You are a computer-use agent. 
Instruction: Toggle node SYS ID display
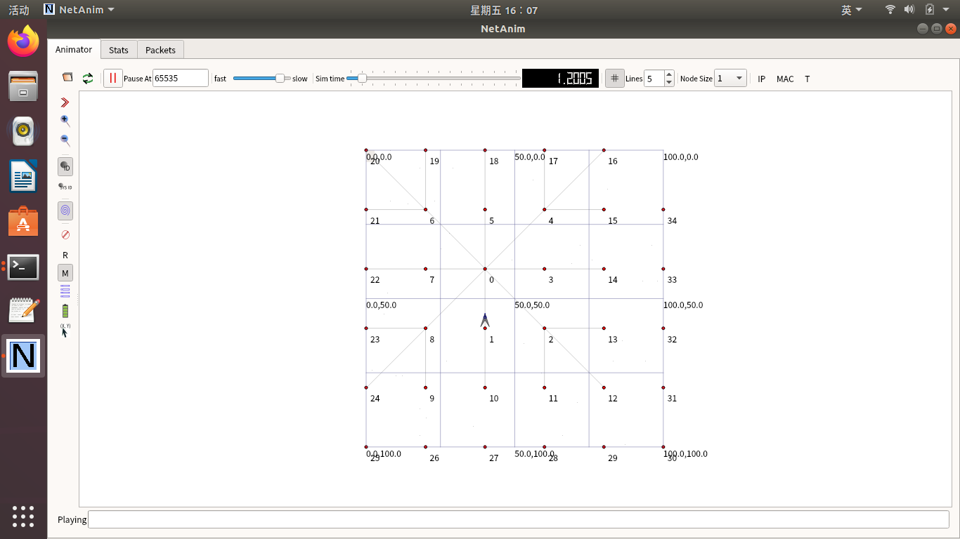tap(65, 187)
